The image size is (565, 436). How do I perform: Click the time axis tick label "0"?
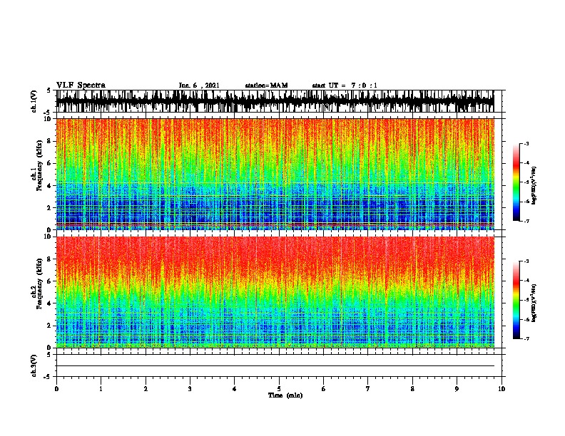pyautogui.click(x=56, y=389)
